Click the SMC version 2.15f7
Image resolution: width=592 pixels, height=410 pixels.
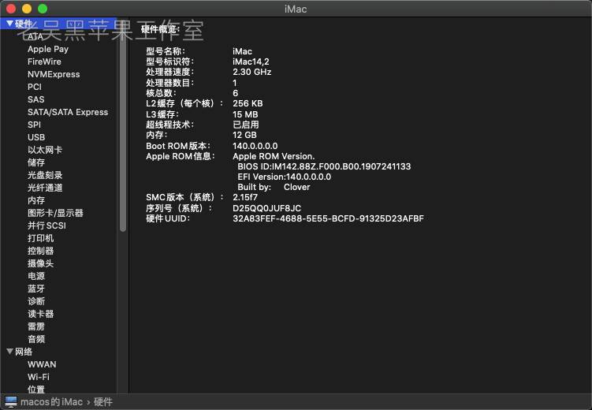[245, 197]
